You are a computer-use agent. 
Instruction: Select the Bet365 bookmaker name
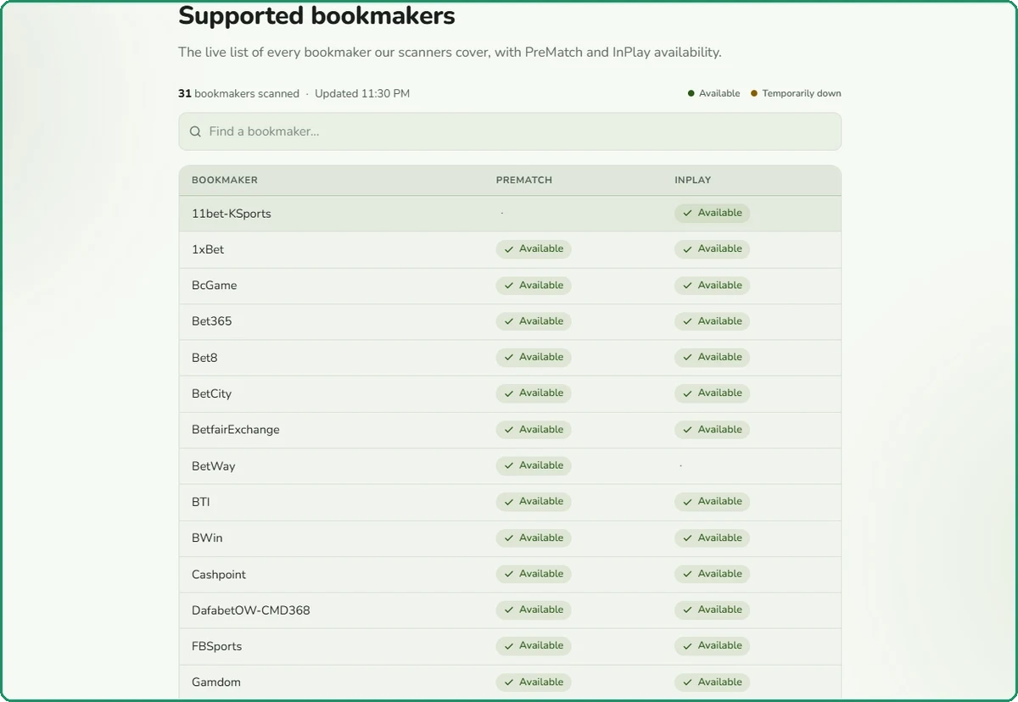pyautogui.click(x=212, y=321)
